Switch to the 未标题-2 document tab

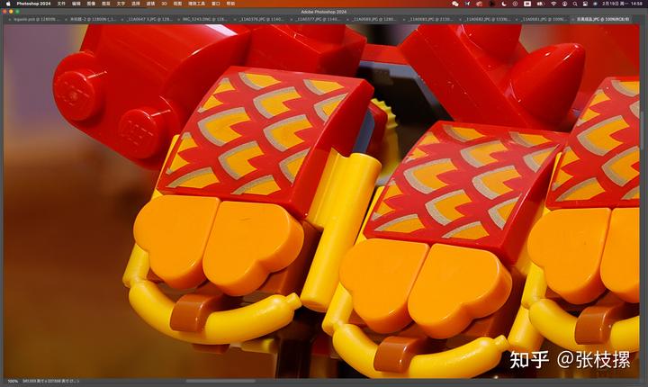pyautogui.click(x=93, y=20)
